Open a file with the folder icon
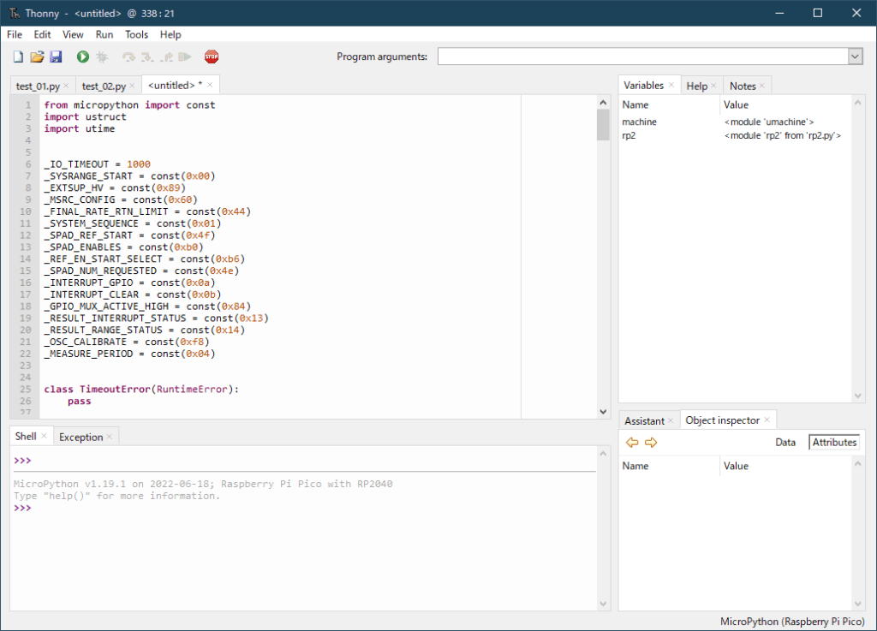Image resolution: width=877 pixels, height=631 pixels. tap(37, 57)
